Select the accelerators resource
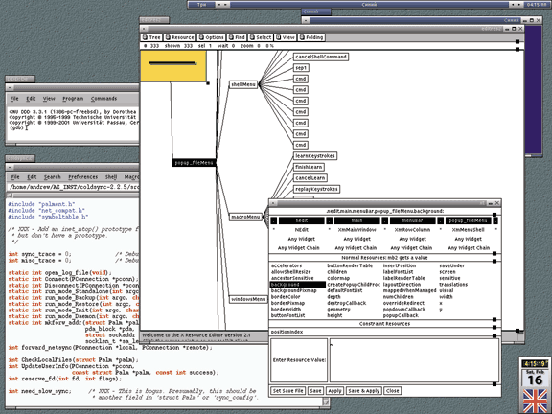Screen dimensions: 552x414 tap(287, 265)
